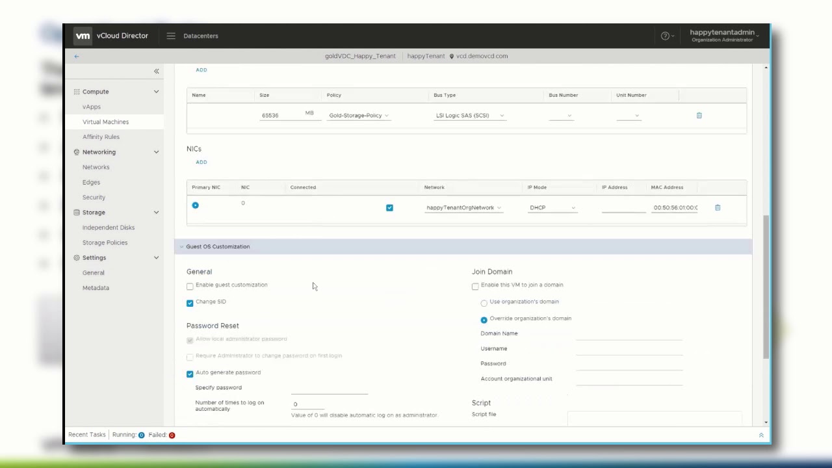Click the MAC Address field 00:50:56:01:00
Image resolution: width=832 pixels, height=468 pixels.
point(676,208)
